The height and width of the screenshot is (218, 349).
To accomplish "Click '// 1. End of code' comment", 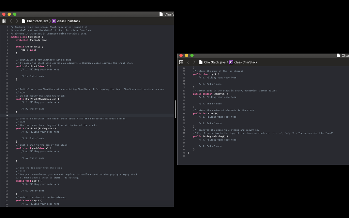I will (33, 76).
